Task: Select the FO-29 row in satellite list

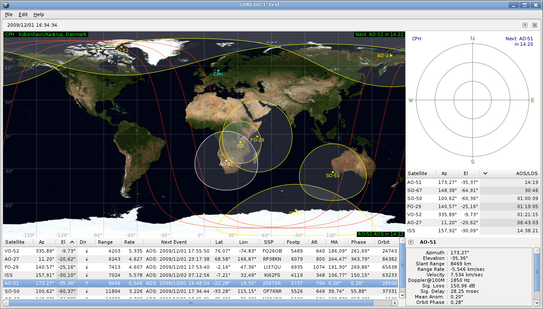Action: pos(201,267)
